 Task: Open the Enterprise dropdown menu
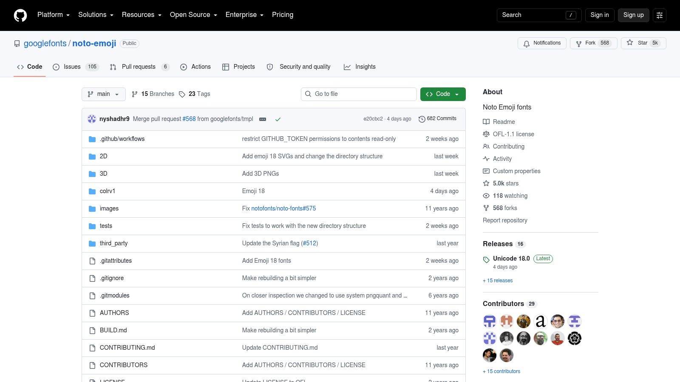[x=245, y=15]
